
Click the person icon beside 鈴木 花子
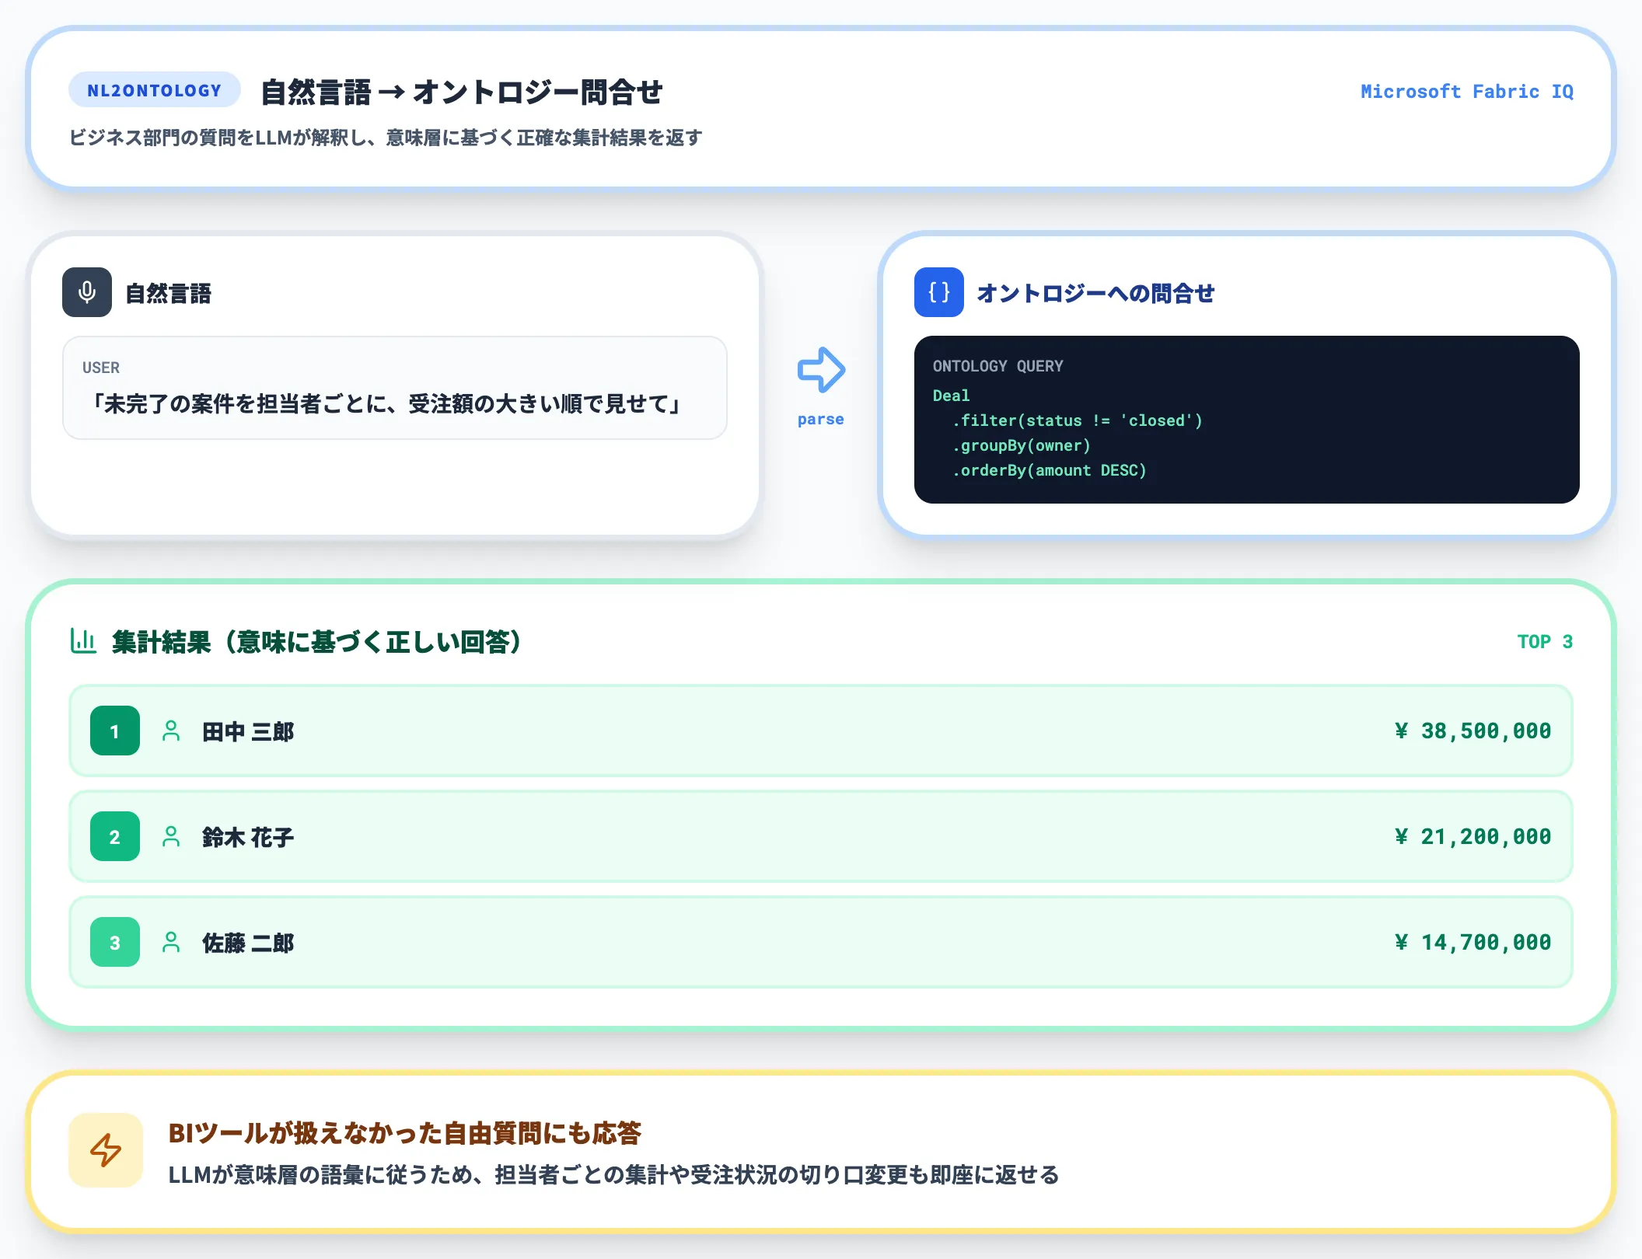(171, 836)
